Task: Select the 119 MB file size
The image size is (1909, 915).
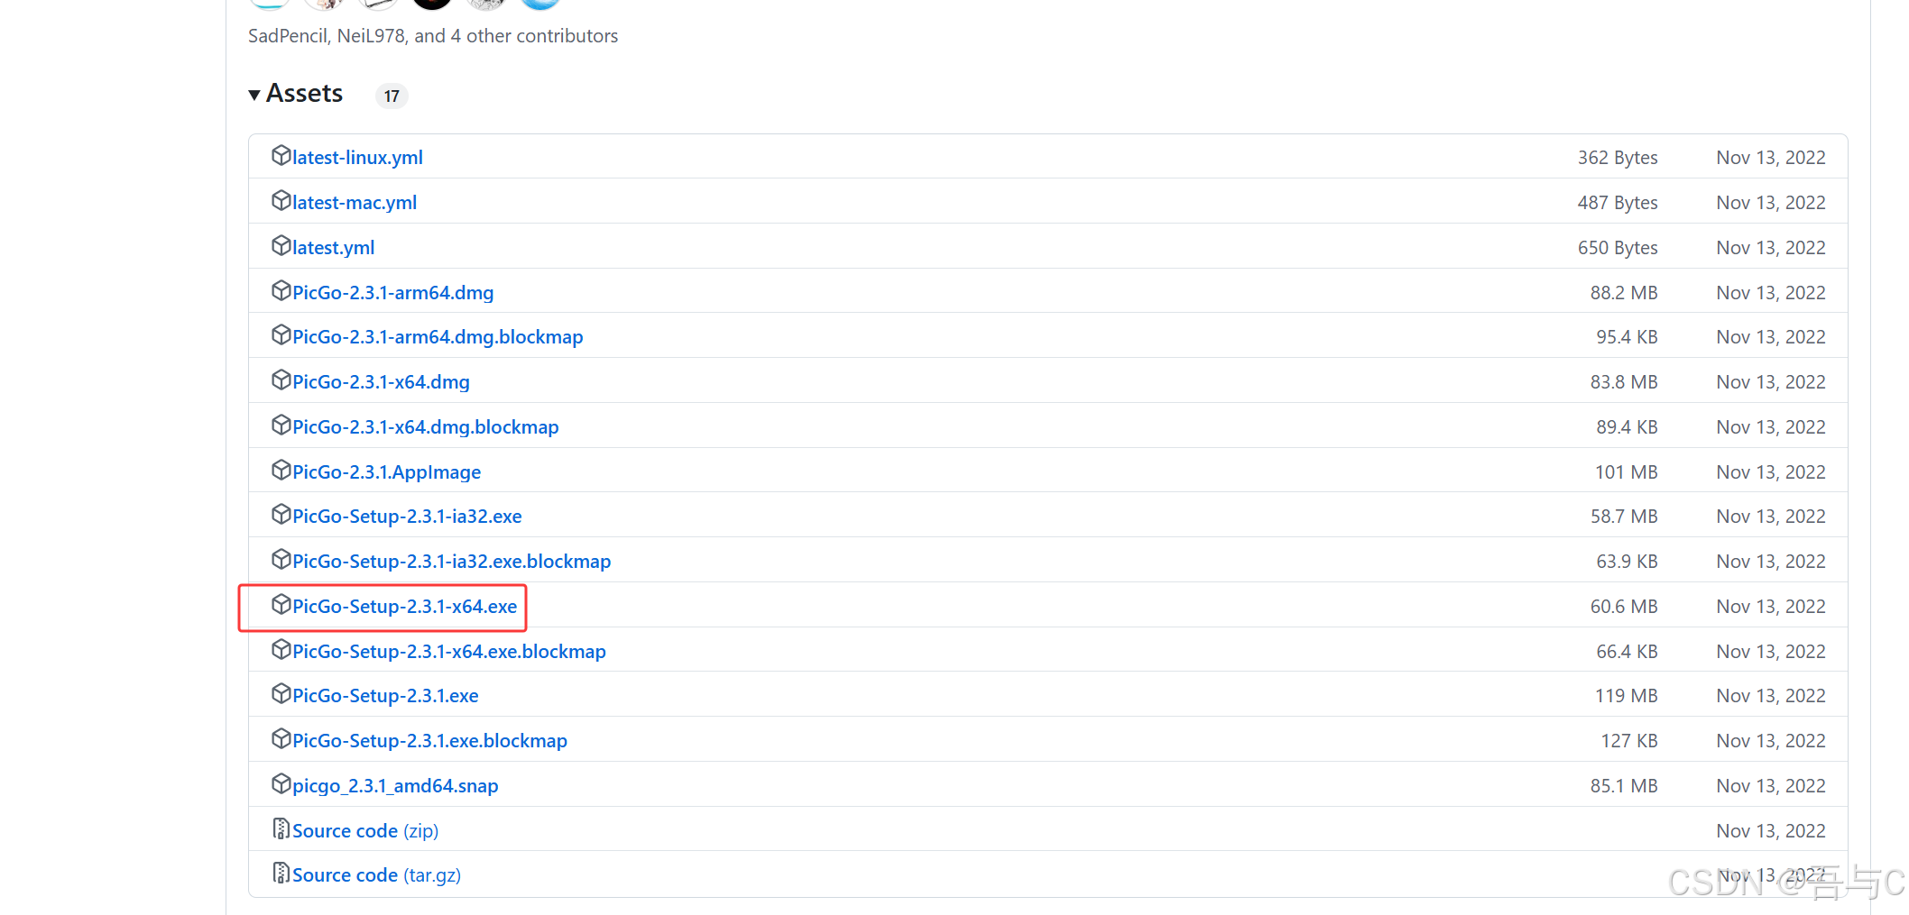Action: pos(1627,696)
